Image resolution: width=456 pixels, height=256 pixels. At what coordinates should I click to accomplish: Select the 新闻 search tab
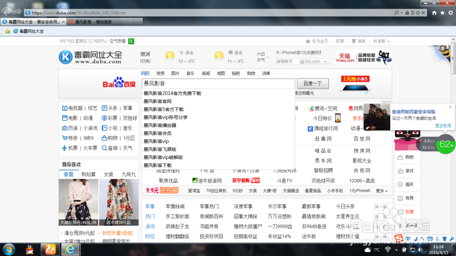[x=206, y=73]
